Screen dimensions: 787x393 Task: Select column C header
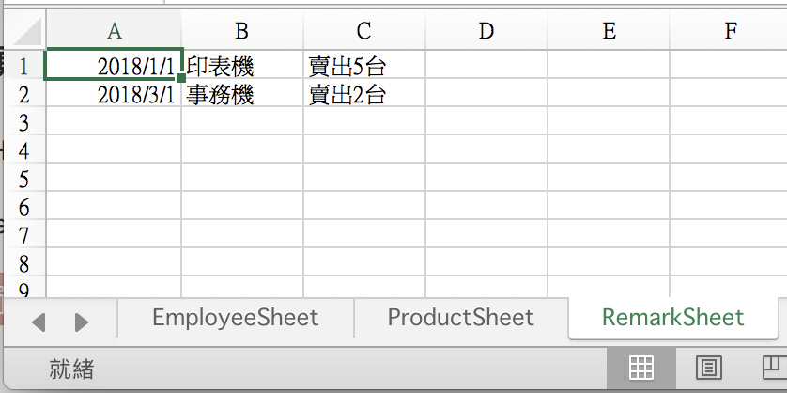tap(363, 31)
